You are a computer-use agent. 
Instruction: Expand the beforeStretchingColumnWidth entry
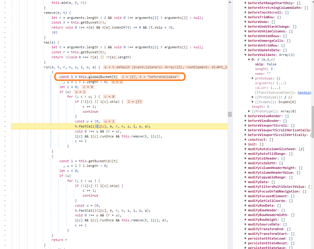[245, 8]
